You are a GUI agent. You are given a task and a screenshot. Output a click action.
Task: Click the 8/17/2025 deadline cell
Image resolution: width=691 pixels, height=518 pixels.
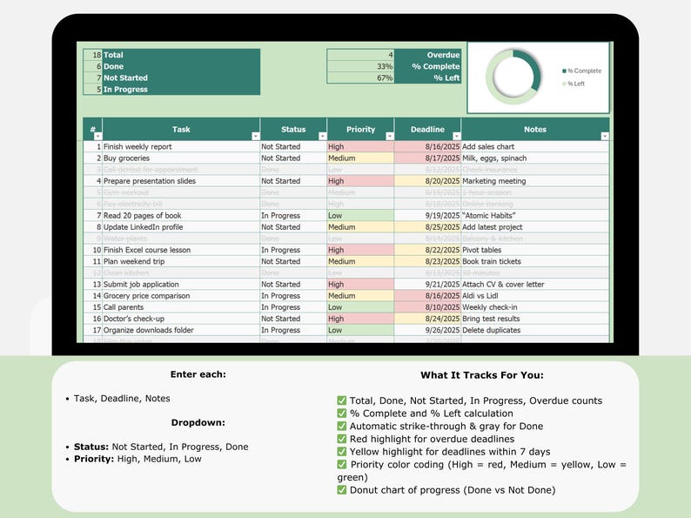click(427, 158)
